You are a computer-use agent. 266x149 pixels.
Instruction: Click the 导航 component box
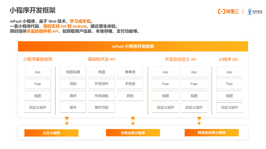[73, 84]
